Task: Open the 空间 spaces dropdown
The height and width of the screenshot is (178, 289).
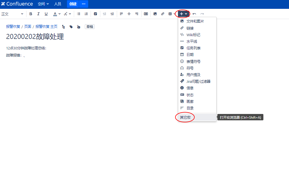Action: pos(43,4)
